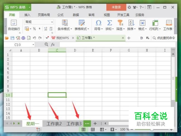Viewport: 181px width, 136px height.
Task: Add a new sheet with plus button
Action: (x=95, y=124)
